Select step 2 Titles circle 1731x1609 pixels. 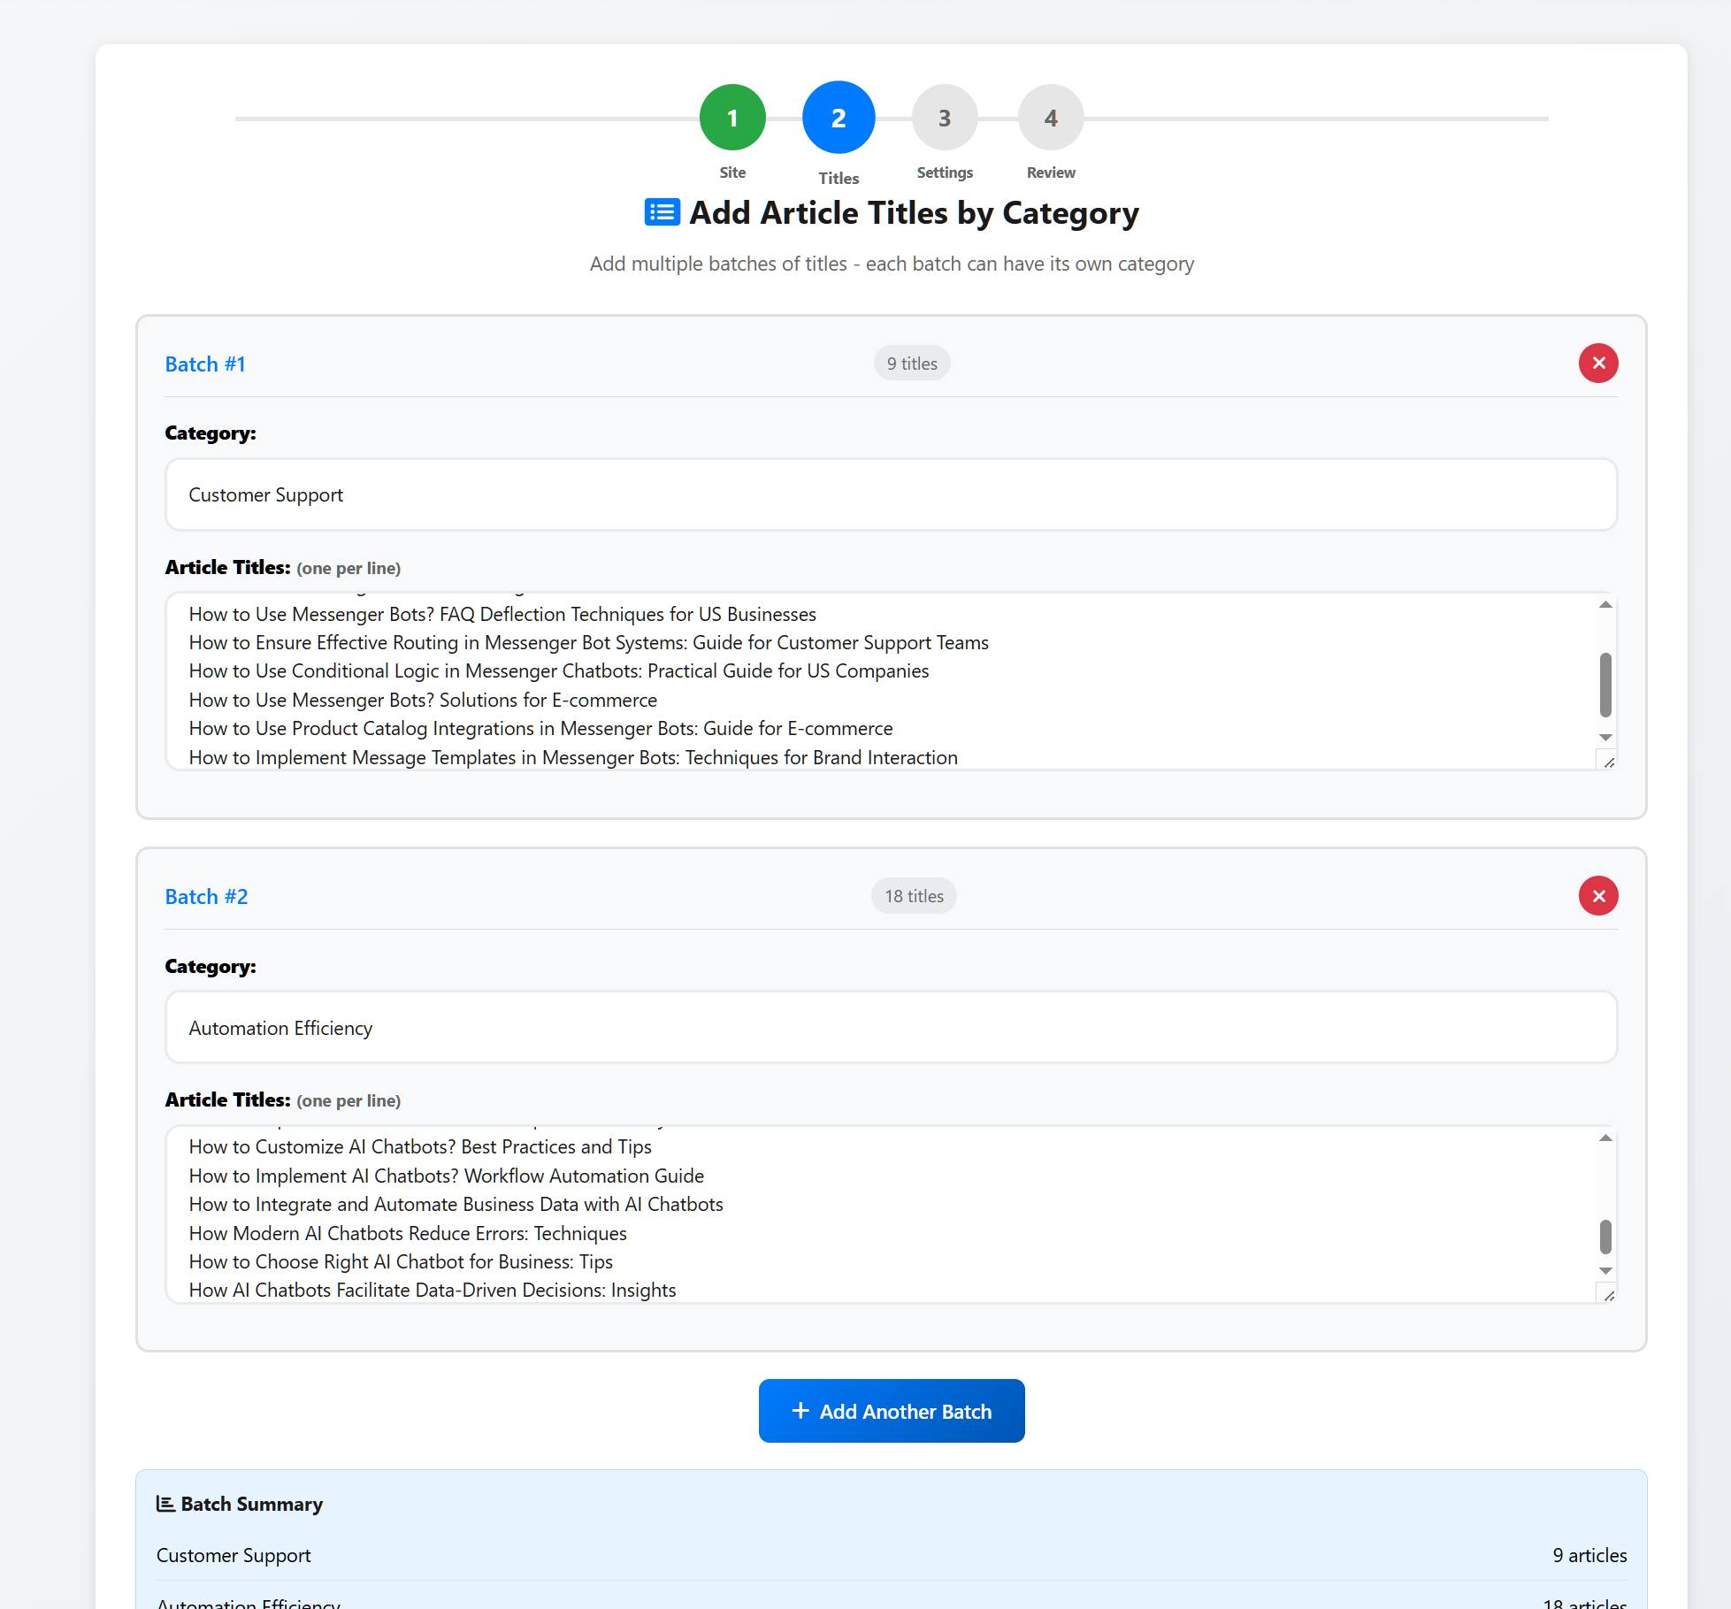[838, 118]
